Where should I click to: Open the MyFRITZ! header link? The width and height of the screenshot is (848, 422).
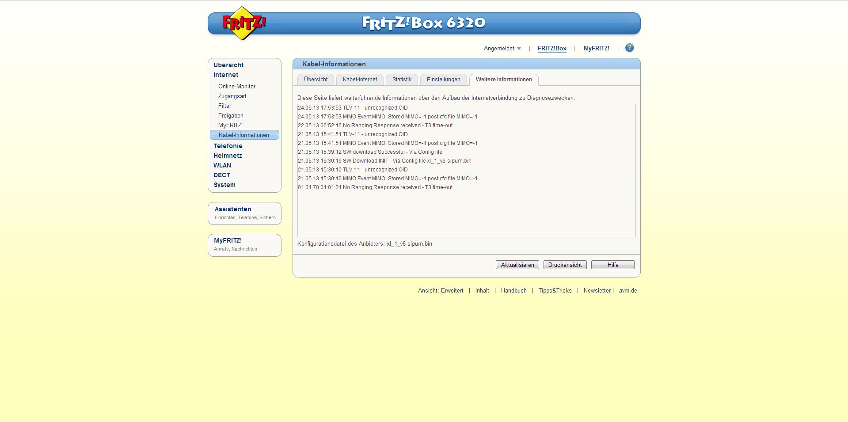(x=596, y=49)
